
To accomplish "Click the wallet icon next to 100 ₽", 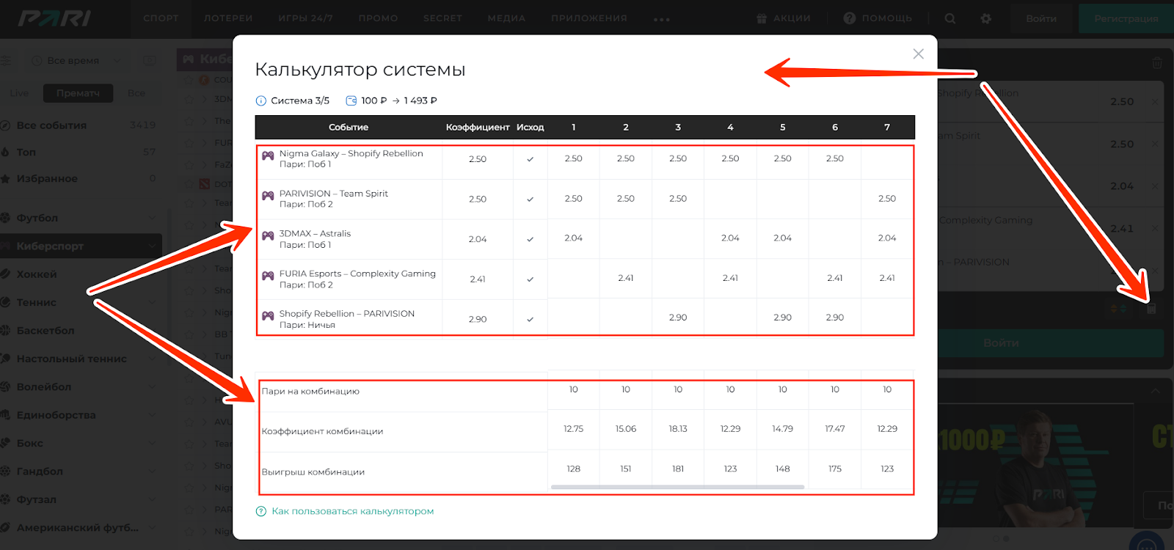I will 351,101.
